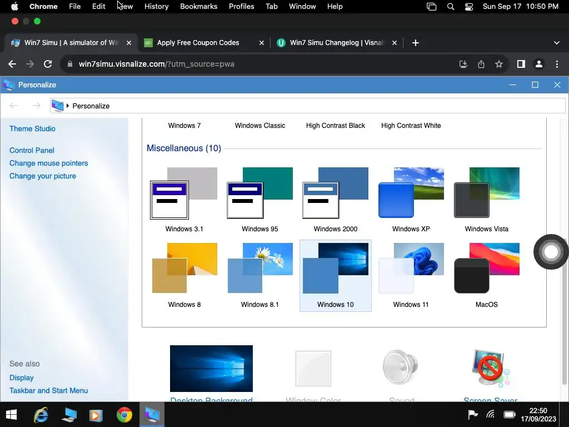Close the Apply Free Coupon Codes tab
The width and height of the screenshot is (569, 427).
pos(262,43)
